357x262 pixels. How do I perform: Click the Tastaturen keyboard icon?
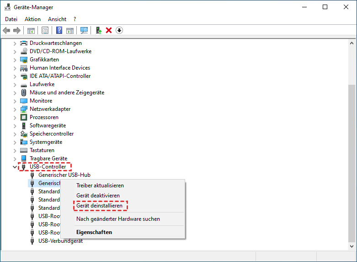click(24, 150)
